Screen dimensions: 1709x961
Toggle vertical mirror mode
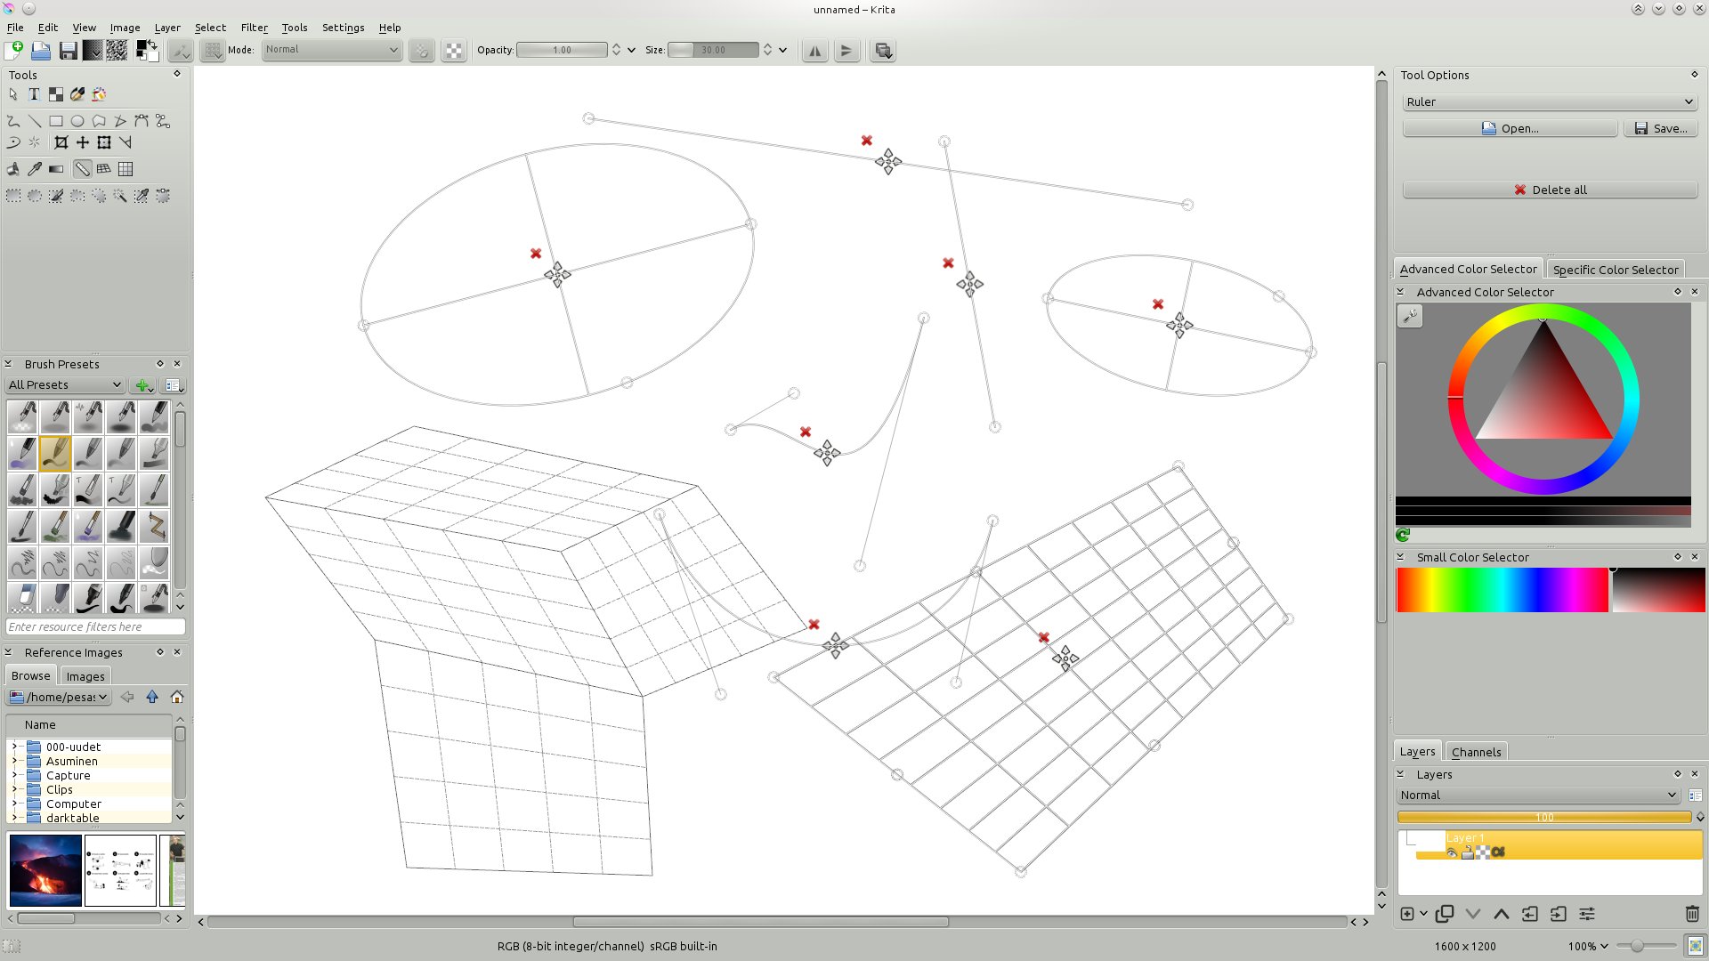(846, 51)
